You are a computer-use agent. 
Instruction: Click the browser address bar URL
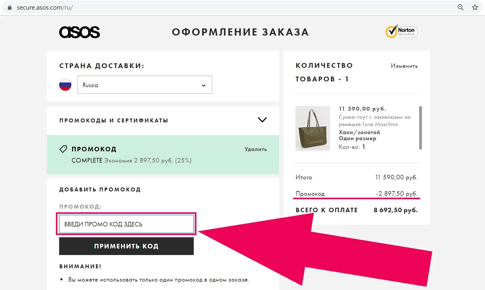tap(45, 8)
